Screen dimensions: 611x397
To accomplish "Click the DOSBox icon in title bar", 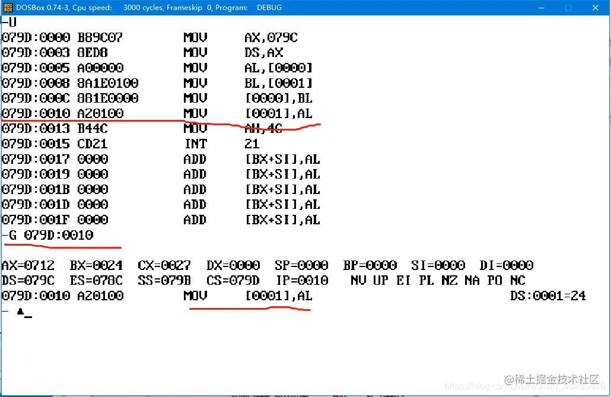I will tap(8, 7).
